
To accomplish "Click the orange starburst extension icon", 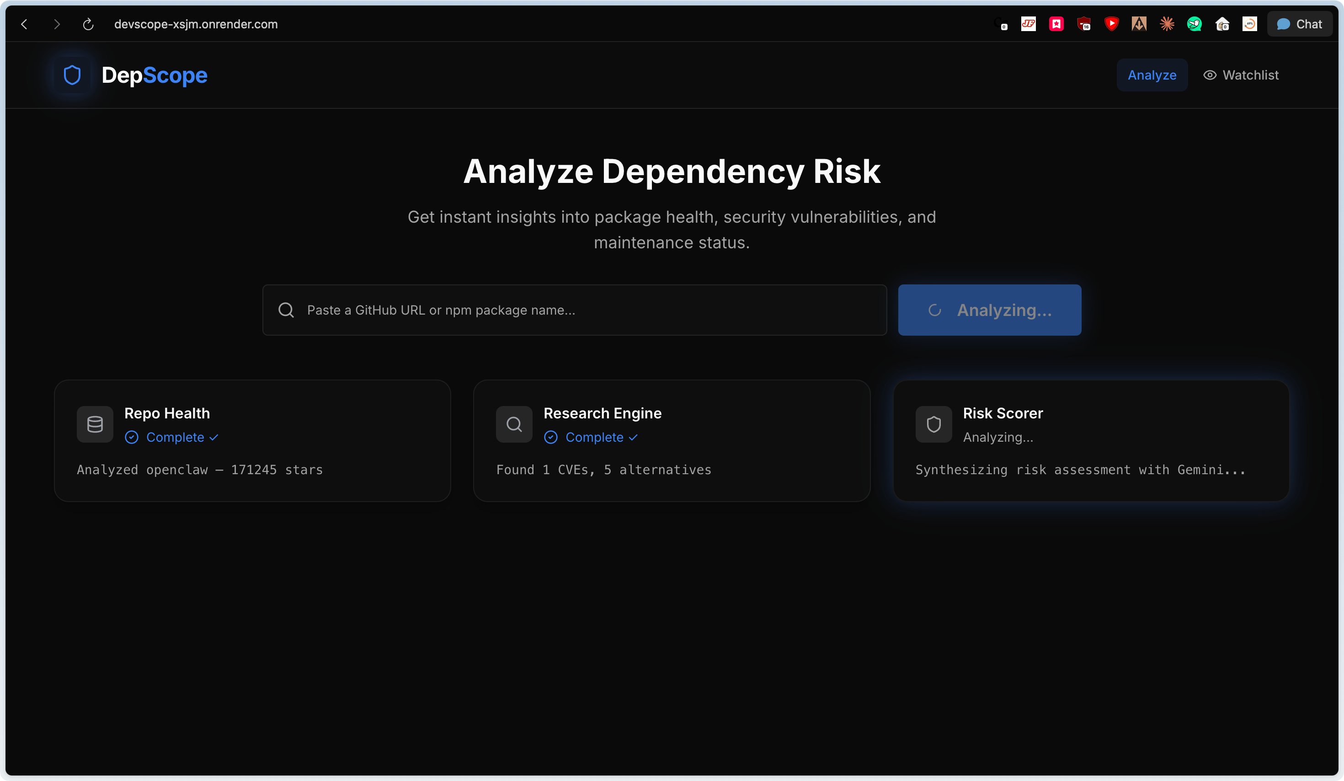I will point(1167,24).
